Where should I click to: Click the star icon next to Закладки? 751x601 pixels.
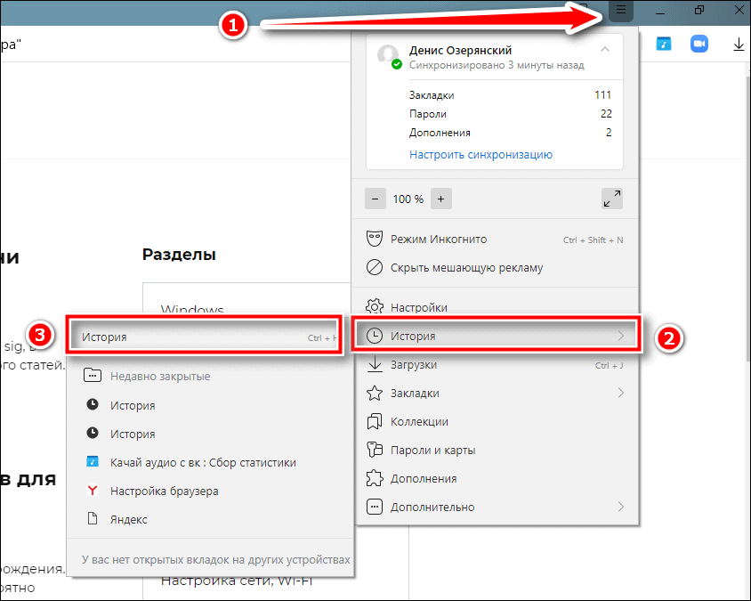coord(375,393)
